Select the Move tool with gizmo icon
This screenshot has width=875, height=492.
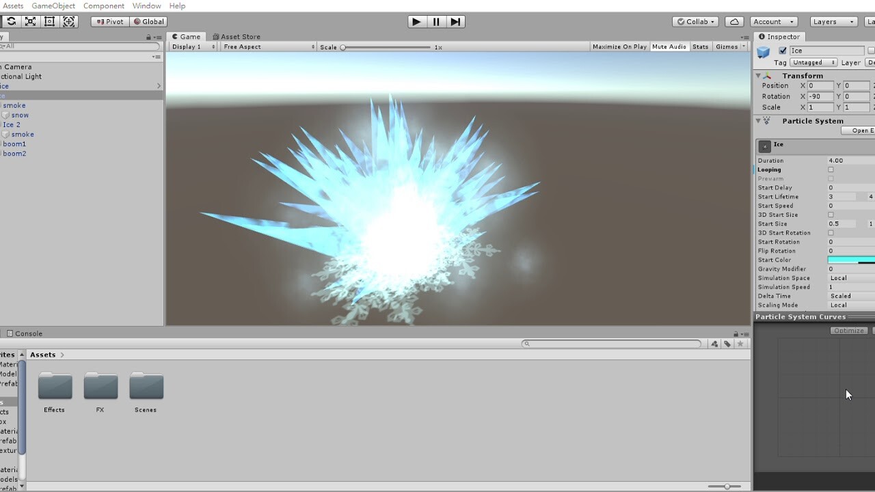(x=68, y=21)
